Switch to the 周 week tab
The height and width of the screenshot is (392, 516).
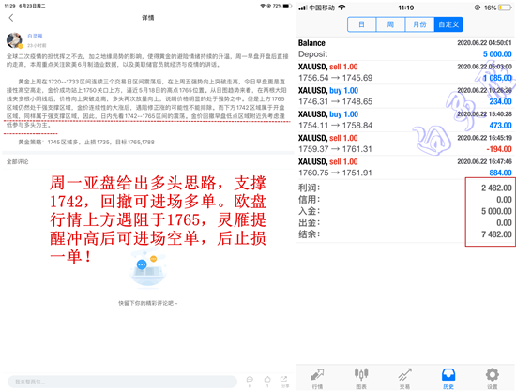click(x=390, y=24)
